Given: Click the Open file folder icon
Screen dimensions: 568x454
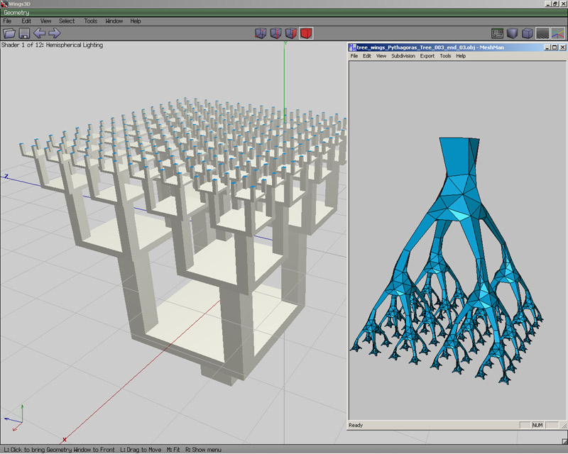Looking at the screenshot, I should click(9, 33).
